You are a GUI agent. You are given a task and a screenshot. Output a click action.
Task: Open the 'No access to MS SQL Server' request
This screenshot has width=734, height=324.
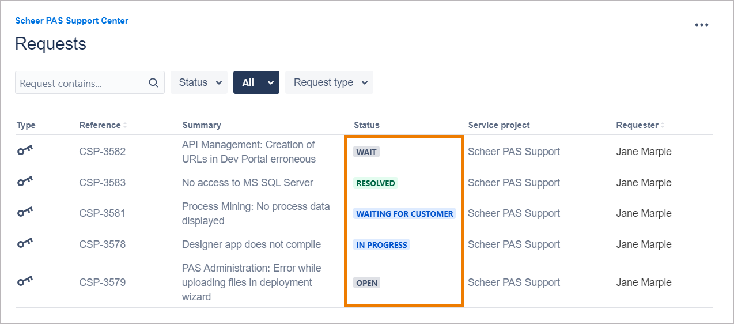point(248,183)
